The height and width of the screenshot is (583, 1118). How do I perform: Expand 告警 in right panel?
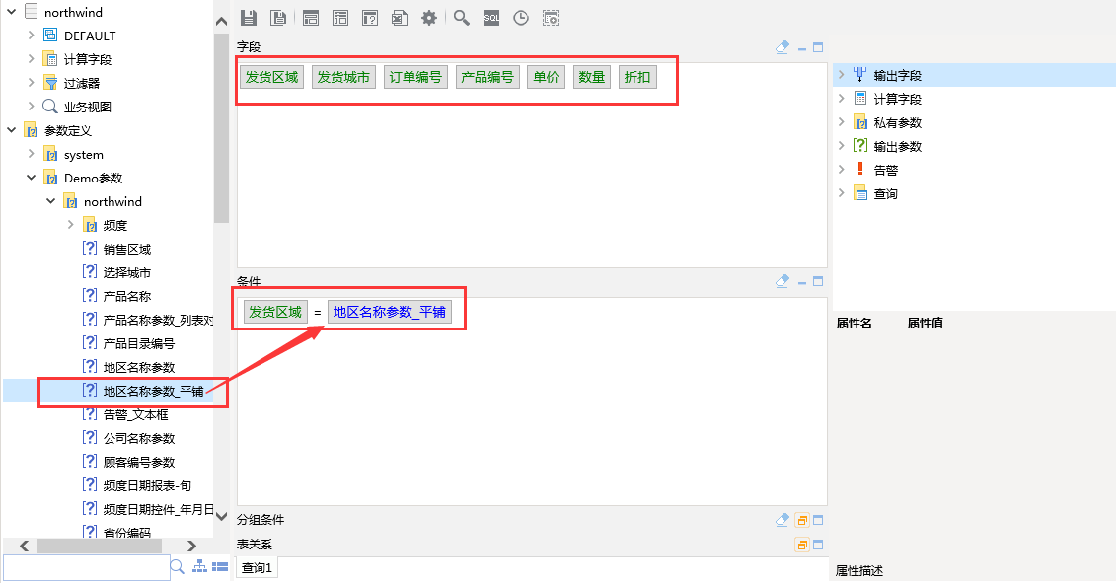(842, 169)
